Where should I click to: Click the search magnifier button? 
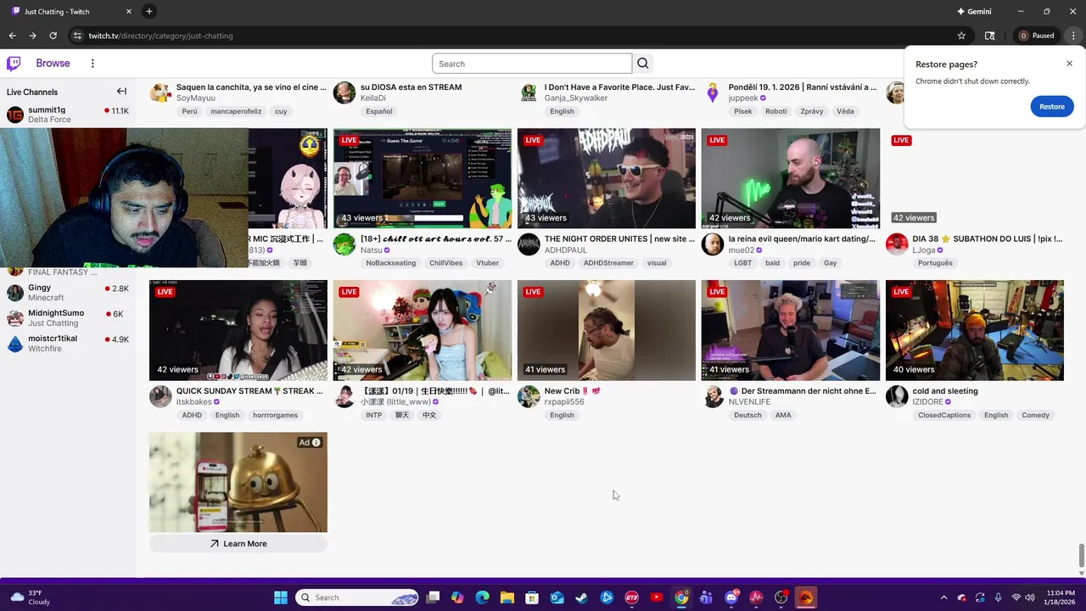[x=643, y=64]
